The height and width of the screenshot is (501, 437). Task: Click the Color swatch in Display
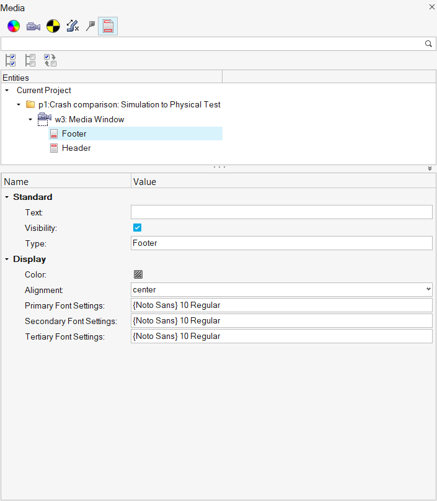pos(138,274)
